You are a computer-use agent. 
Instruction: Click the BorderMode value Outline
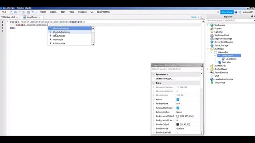click(180, 128)
